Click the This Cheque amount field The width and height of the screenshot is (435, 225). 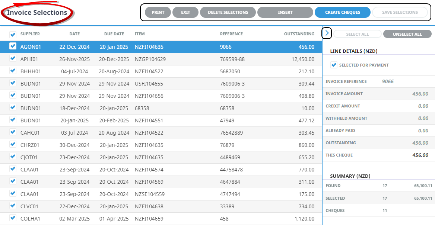[x=406, y=155]
